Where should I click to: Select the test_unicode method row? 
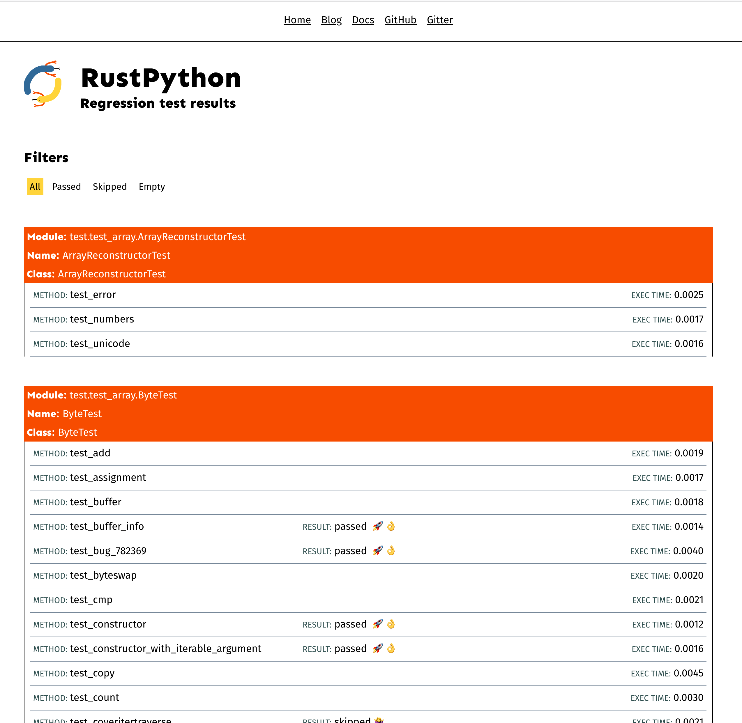tap(368, 344)
